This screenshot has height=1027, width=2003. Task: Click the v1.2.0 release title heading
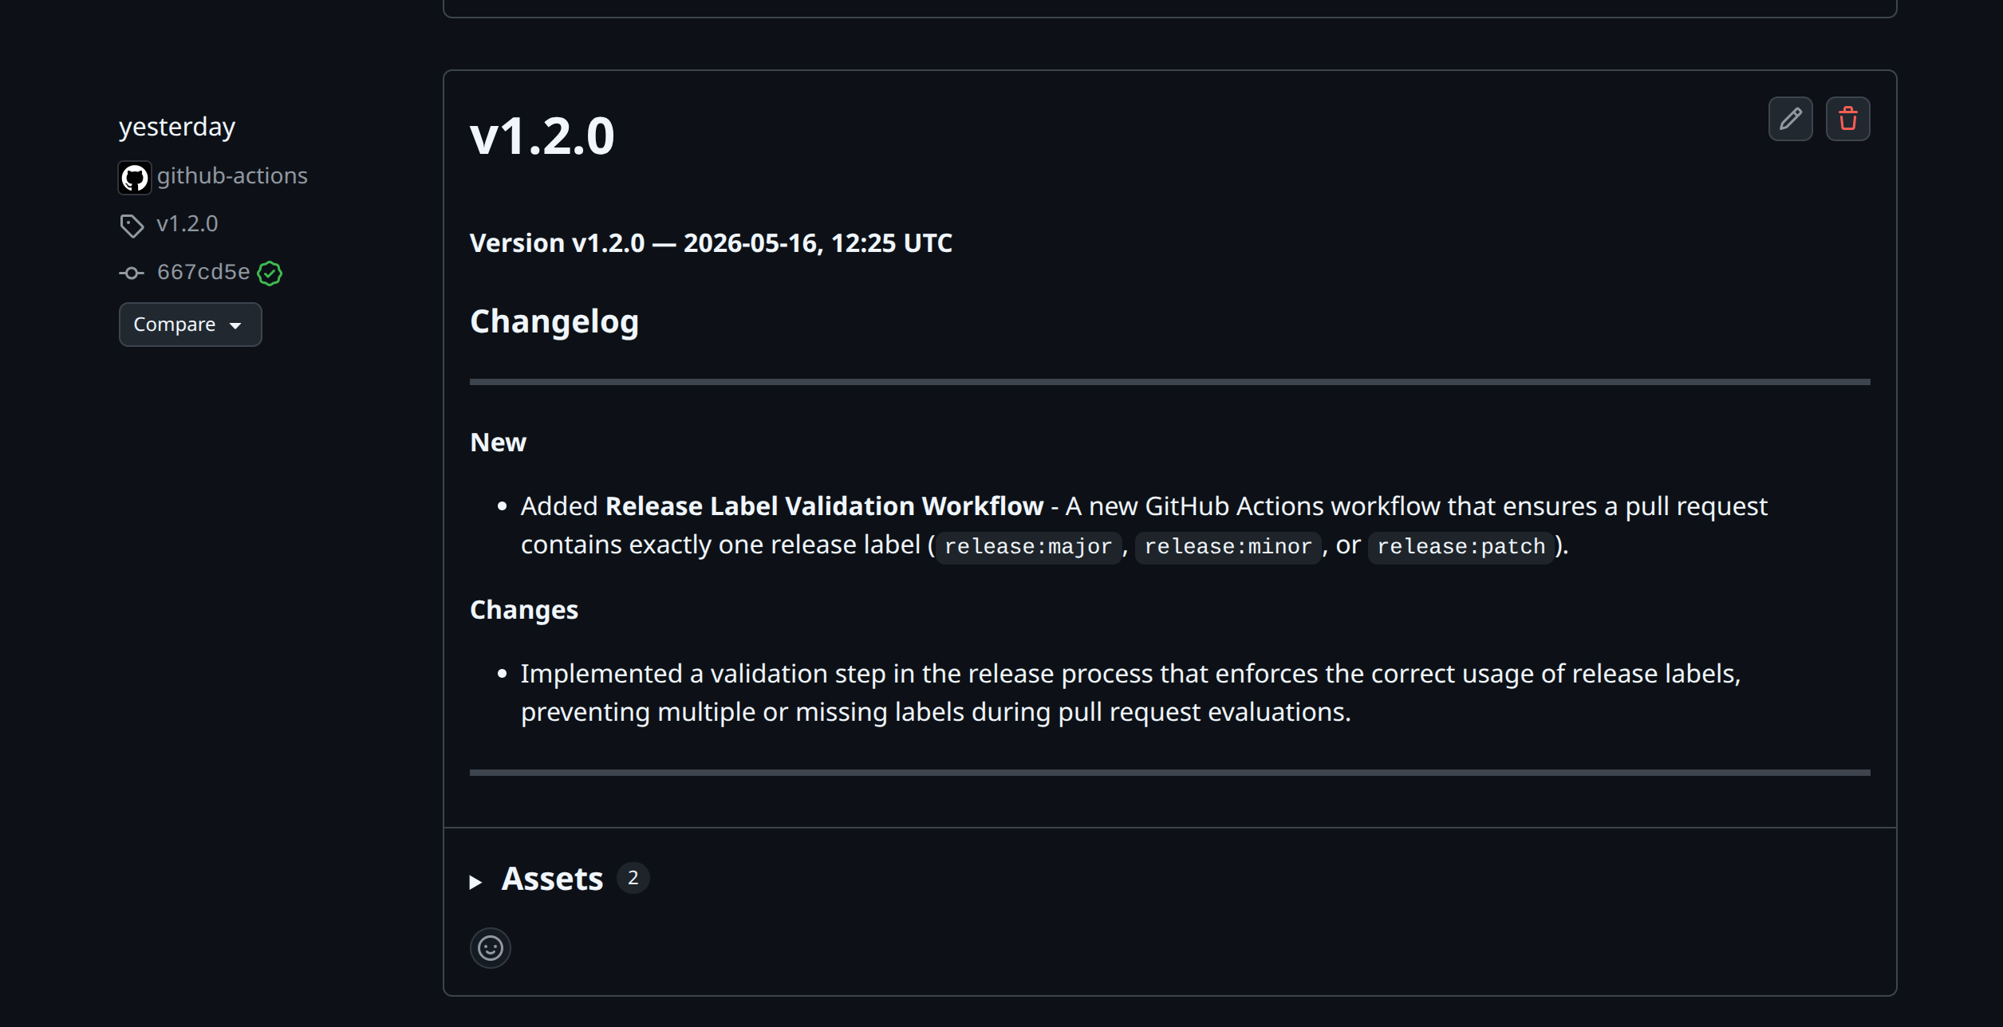pyautogui.click(x=542, y=136)
